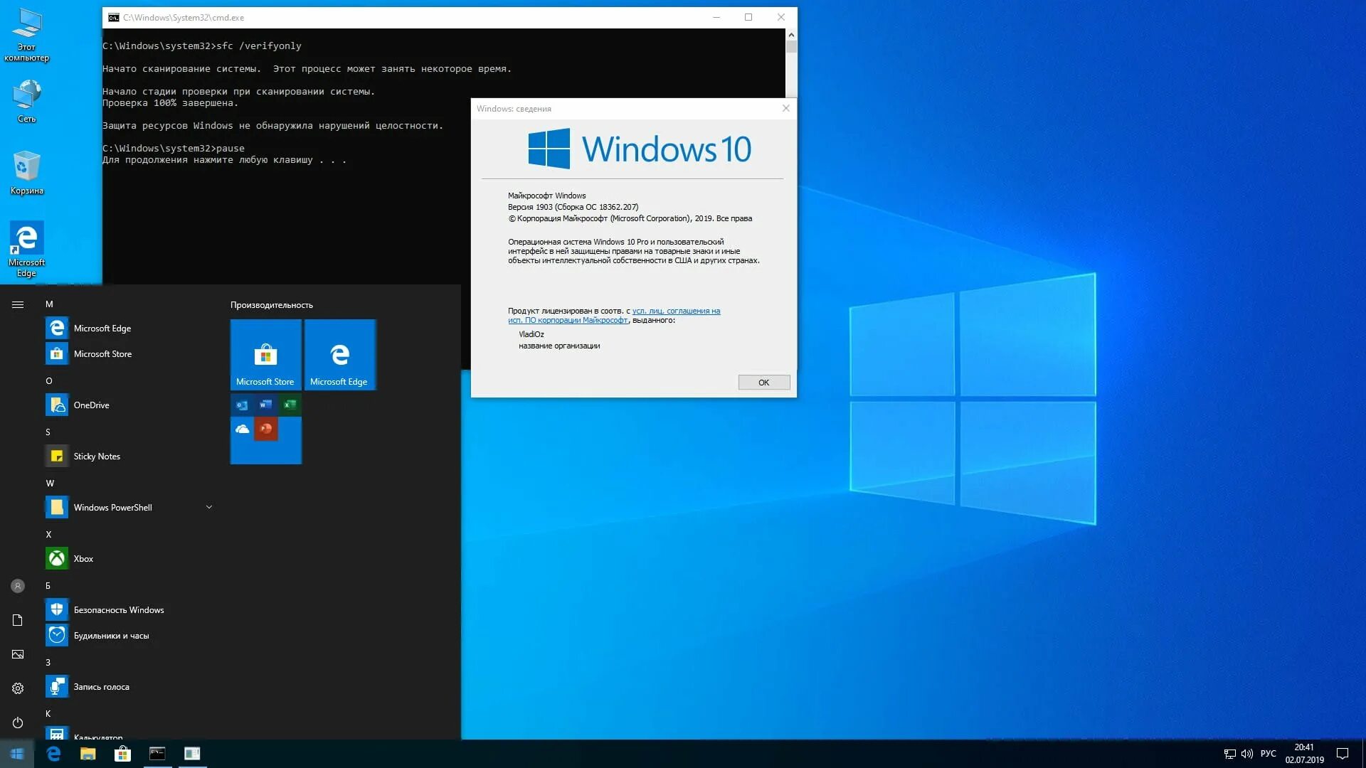Open Sticky Notes from Start list
Viewport: 1366px width, 768px height.
(97, 457)
